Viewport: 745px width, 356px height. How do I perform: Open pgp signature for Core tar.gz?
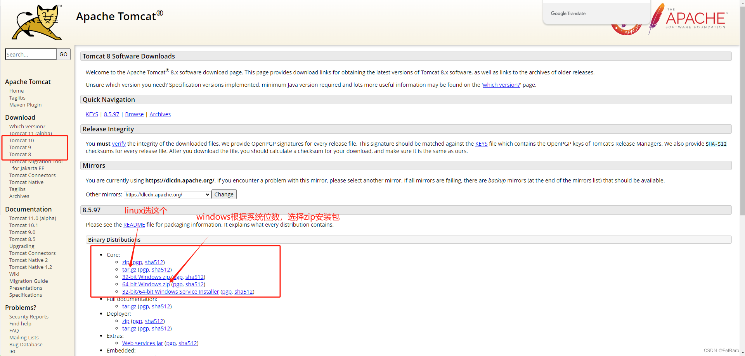coord(144,270)
